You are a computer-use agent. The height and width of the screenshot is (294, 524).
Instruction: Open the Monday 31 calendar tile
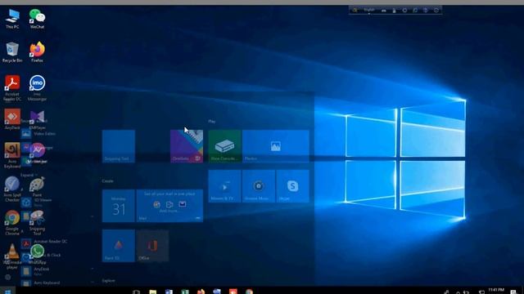click(x=119, y=206)
